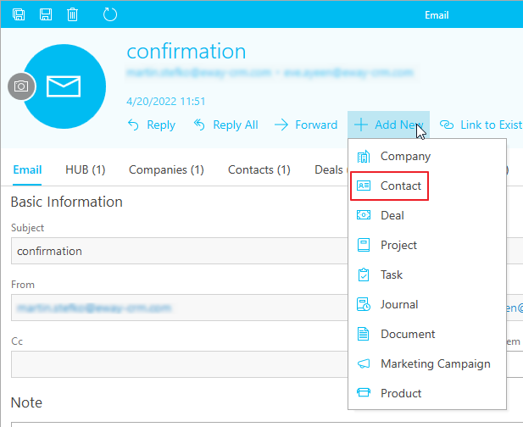Image resolution: width=523 pixels, height=427 pixels.
Task: Click the From email field
Action: (180, 308)
